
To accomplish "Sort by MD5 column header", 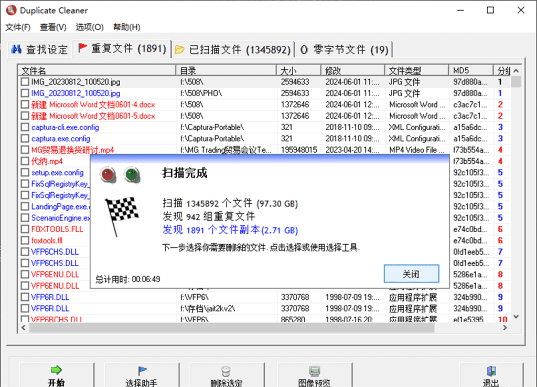I will [x=471, y=70].
